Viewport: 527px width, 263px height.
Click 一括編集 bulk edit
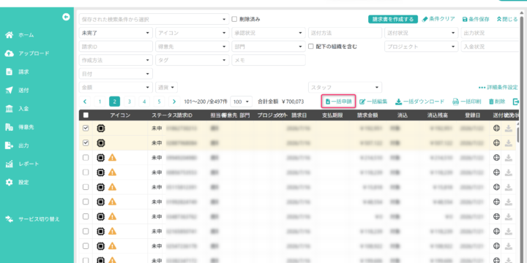tap(373, 102)
